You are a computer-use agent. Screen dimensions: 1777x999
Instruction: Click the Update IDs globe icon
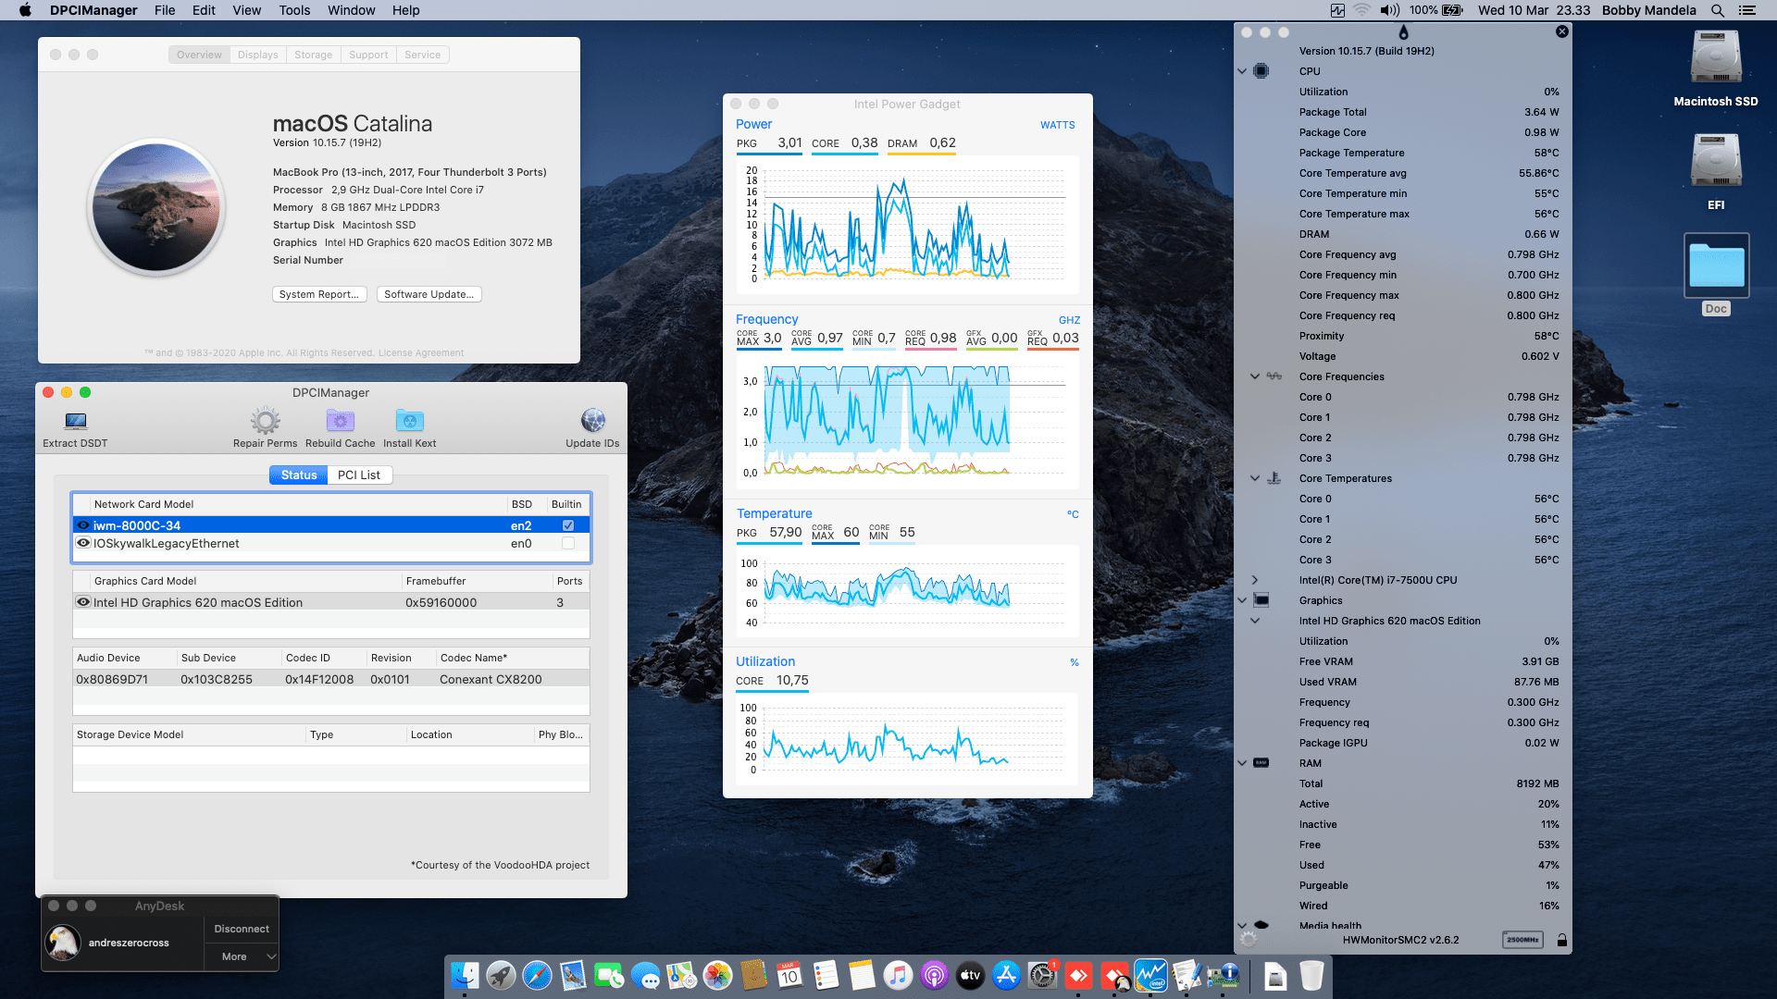click(x=592, y=421)
